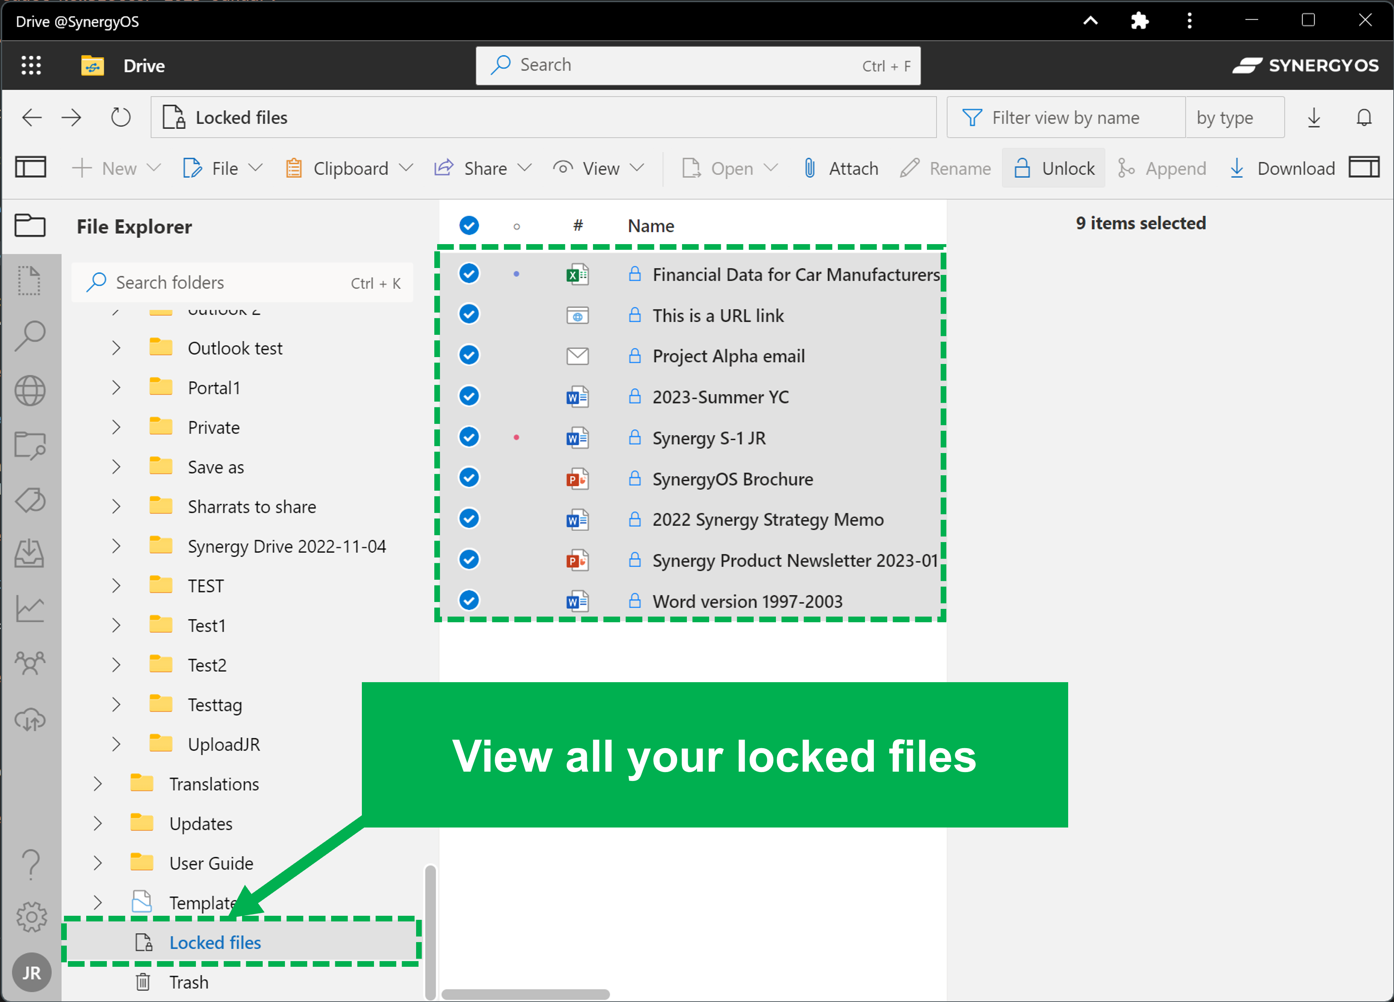The image size is (1394, 1002).
Task: Uncheck Financial Data for Car Manufacturers
Action: pyautogui.click(x=469, y=274)
